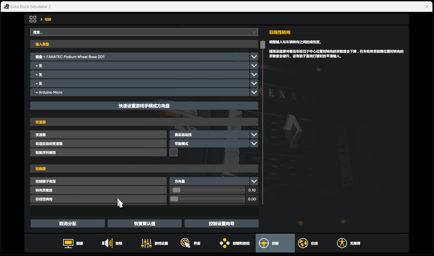434x256 pixels.
Task: Expand the 变速器 真实自动挡 dropdown
Action: click(x=254, y=135)
